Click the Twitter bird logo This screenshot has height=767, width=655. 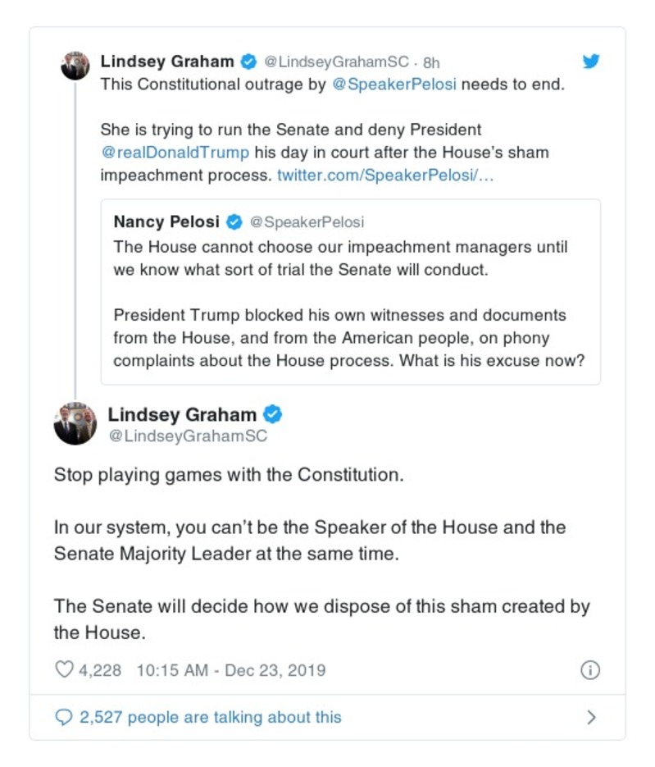[x=590, y=62]
